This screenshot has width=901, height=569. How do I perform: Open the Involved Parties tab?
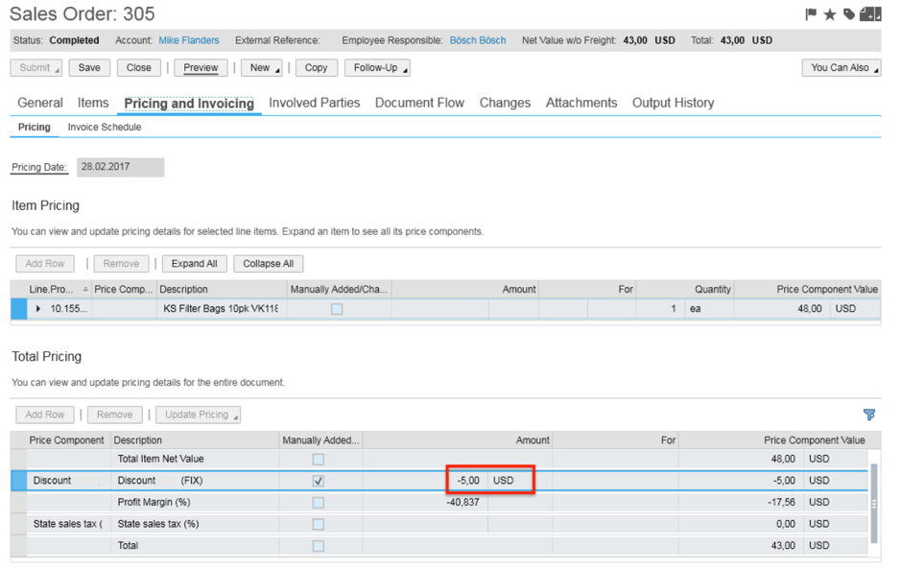pyautogui.click(x=315, y=103)
